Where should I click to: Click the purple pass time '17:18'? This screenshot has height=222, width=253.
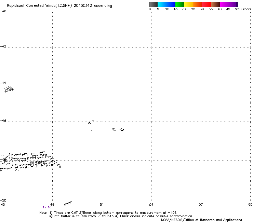(47, 207)
